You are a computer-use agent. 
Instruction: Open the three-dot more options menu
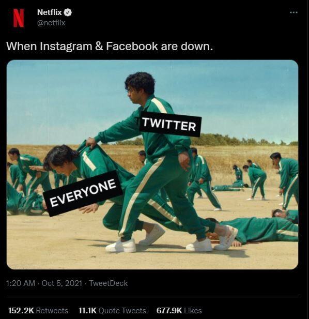coord(293,12)
